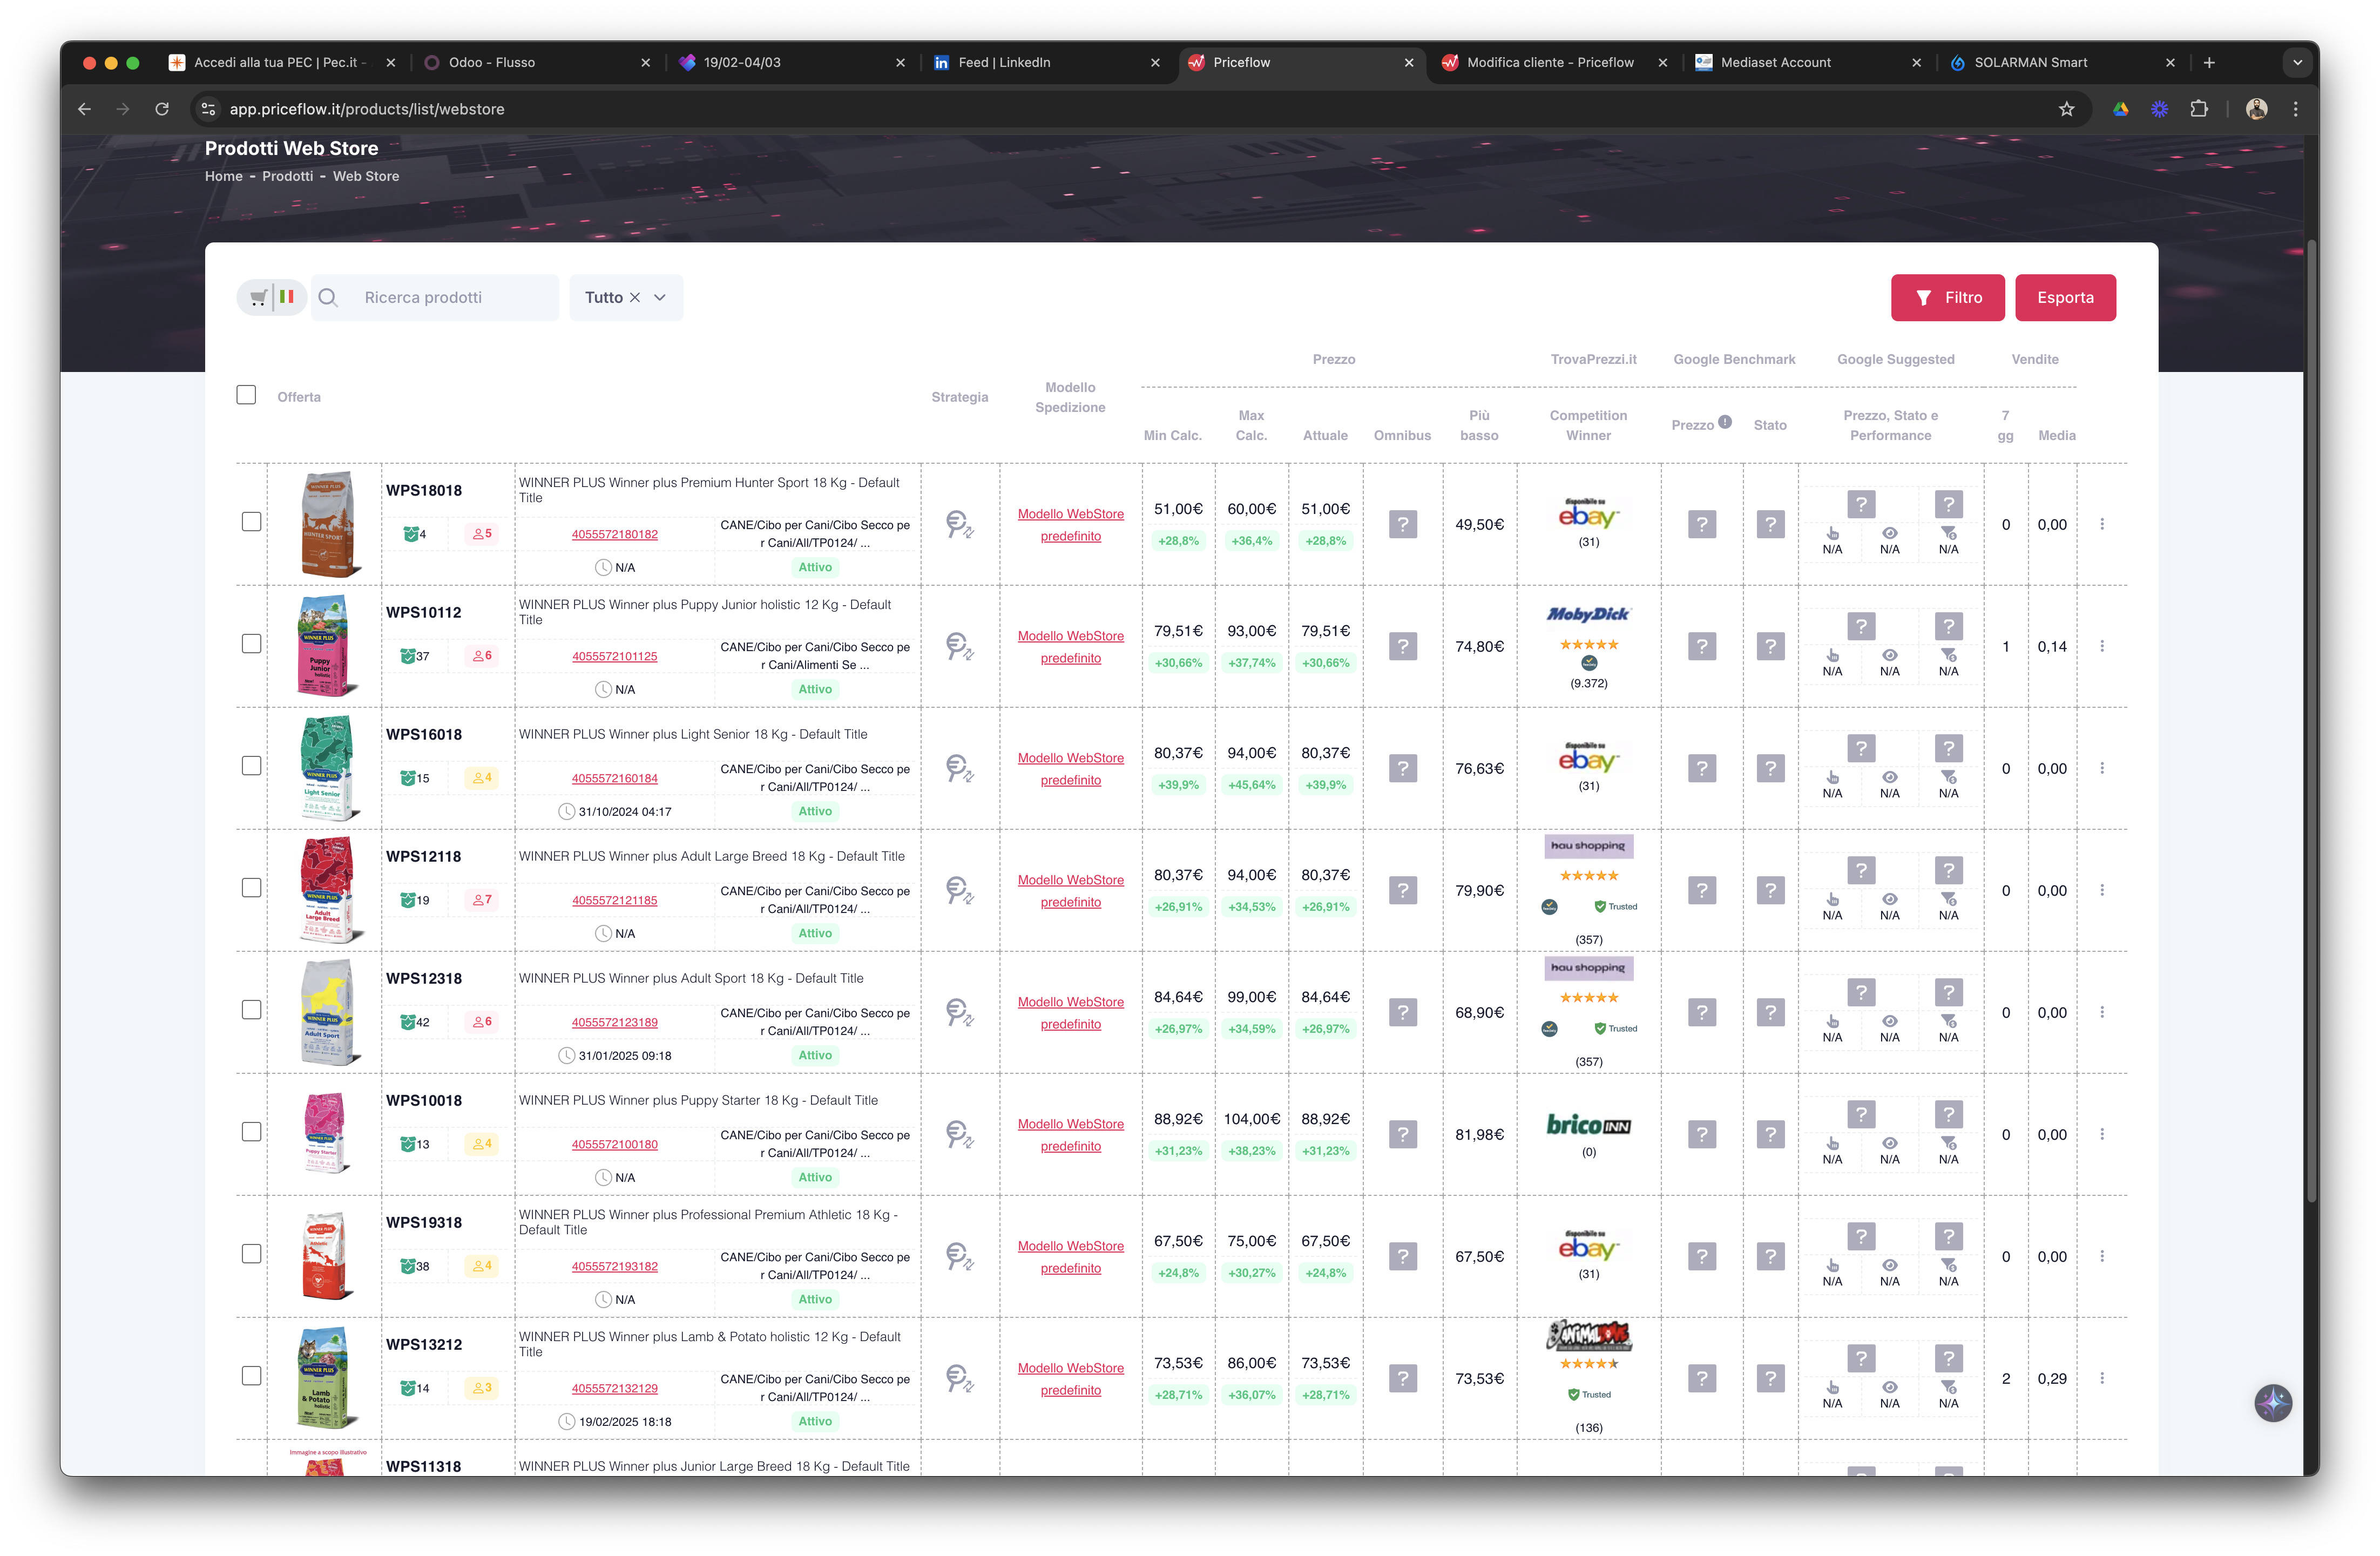Open the three-dot menu for WPS18018
The width and height of the screenshot is (2380, 1556).
click(x=2101, y=524)
